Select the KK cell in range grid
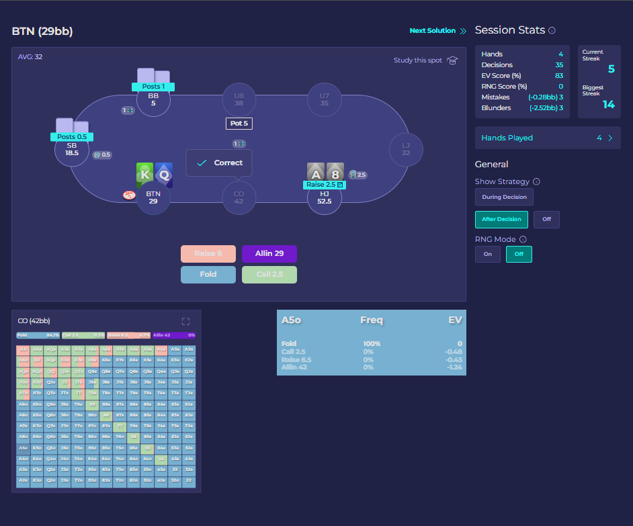 coord(37,361)
